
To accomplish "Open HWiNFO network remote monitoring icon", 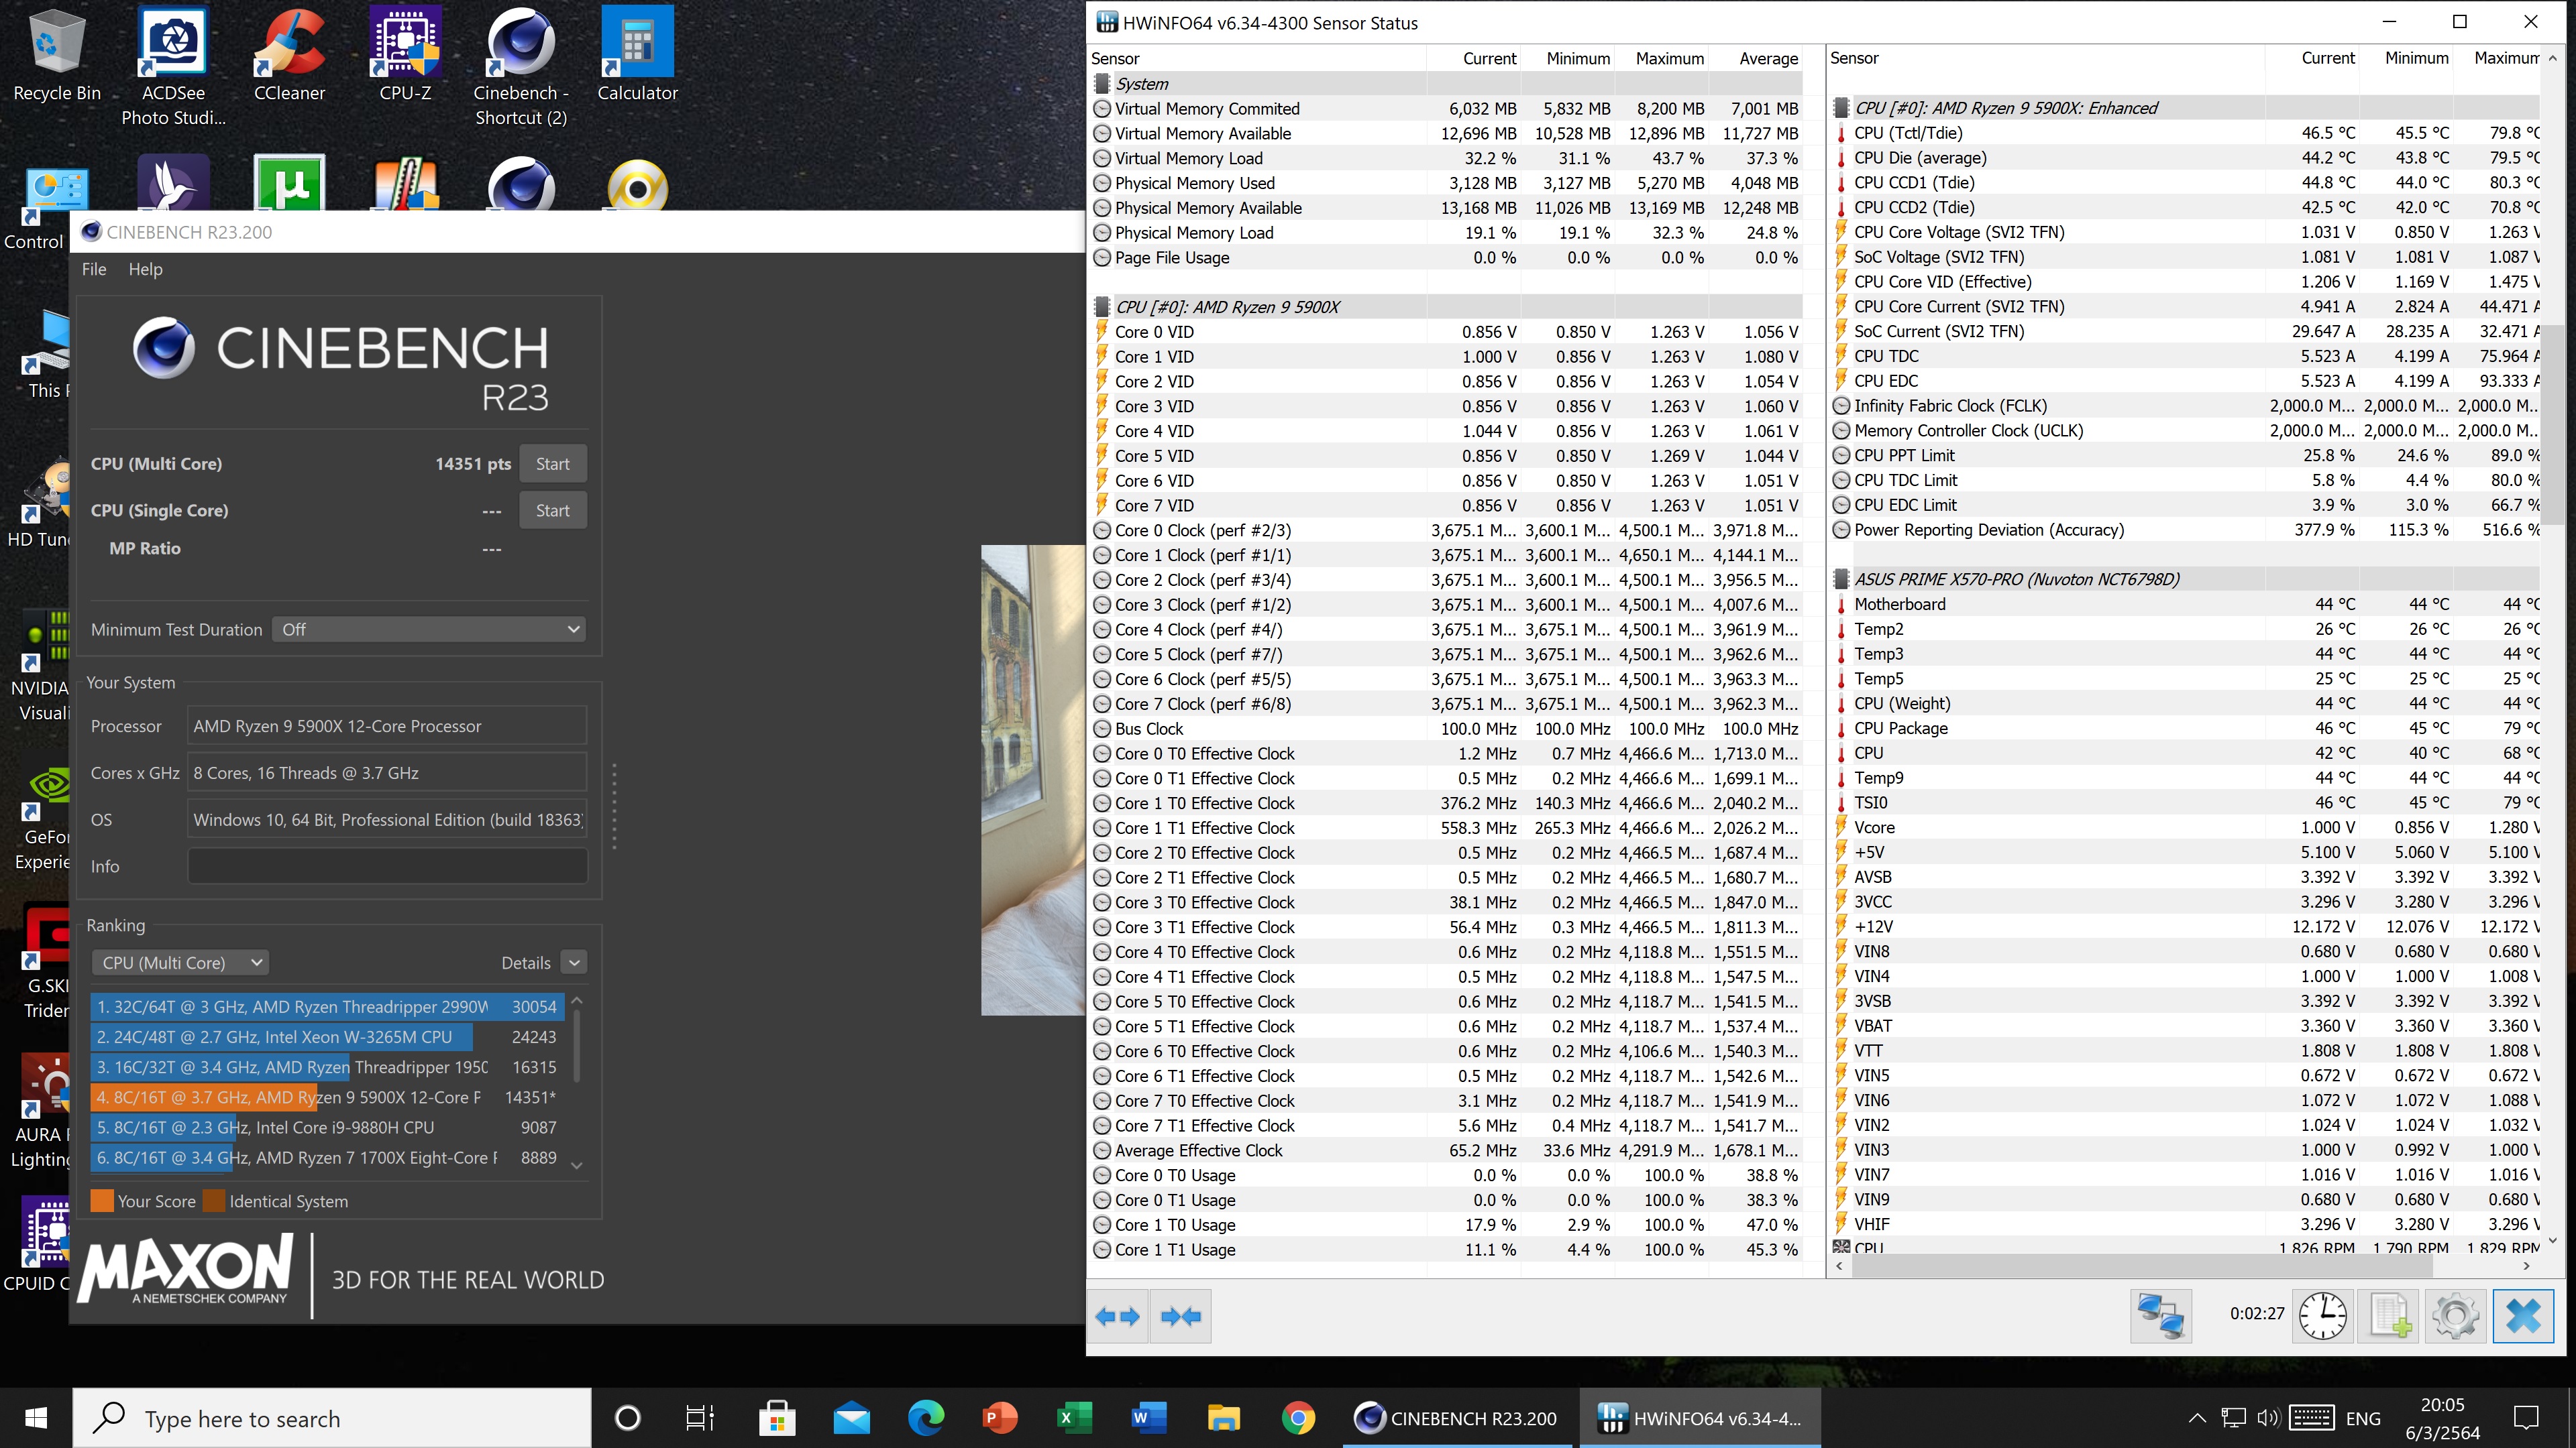I will coord(2160,1316).
